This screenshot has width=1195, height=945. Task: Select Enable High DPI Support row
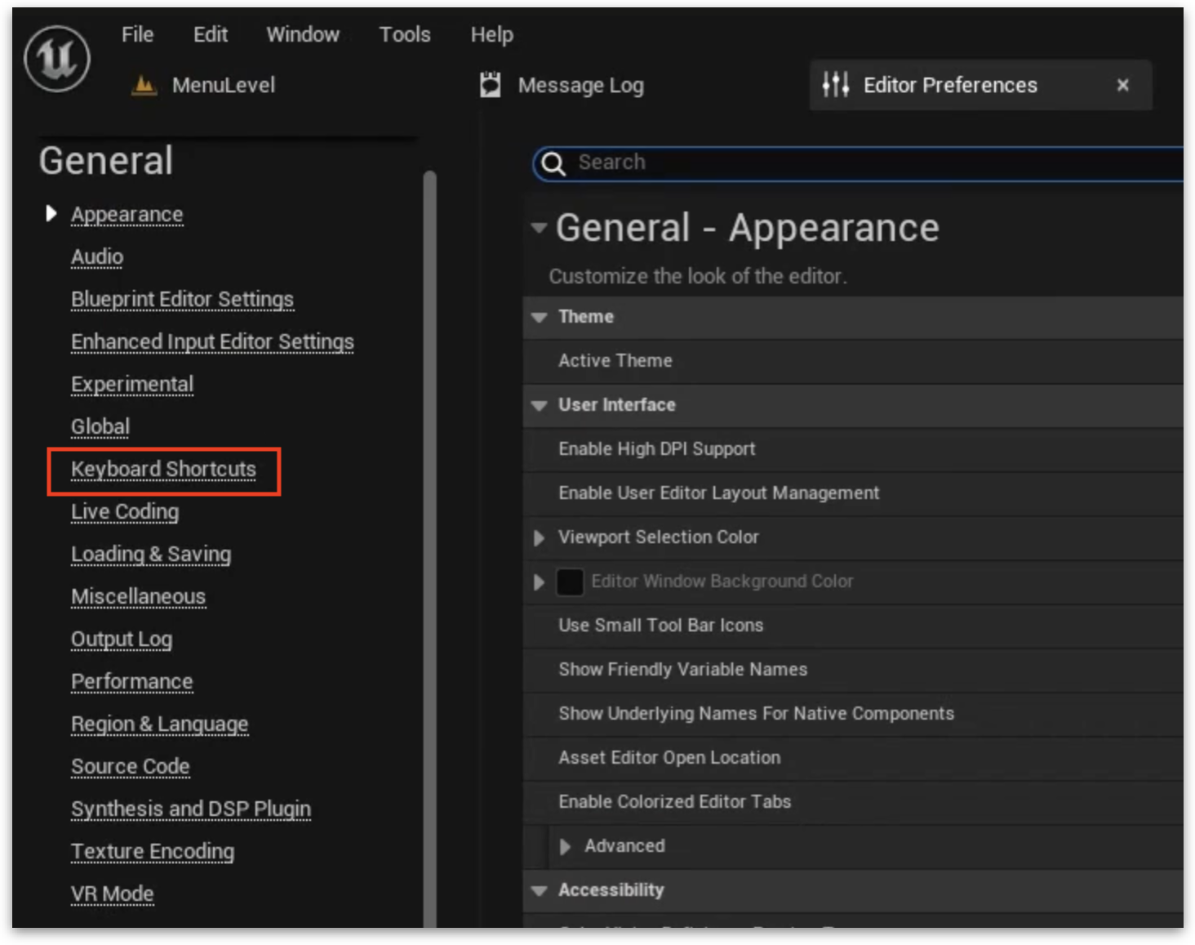(853, 449)
